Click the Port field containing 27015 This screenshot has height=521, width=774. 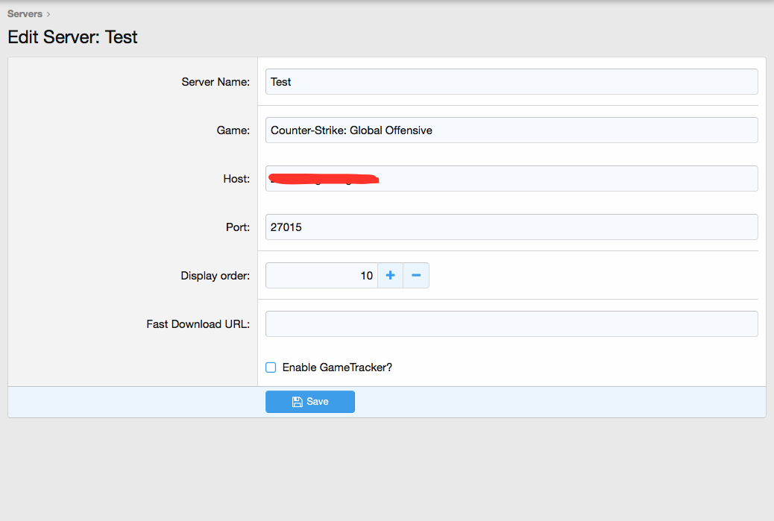512,227
